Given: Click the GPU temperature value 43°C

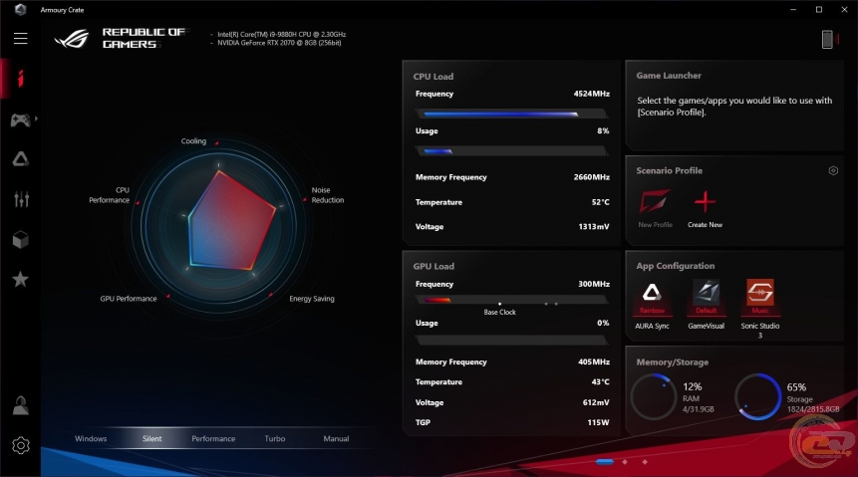Looking at the screenshot, I should pyautogui.click(x=600, y=381).
